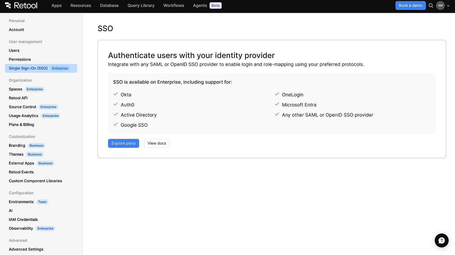
Task: Click the Google SSO text
Action: coord(134,125)
